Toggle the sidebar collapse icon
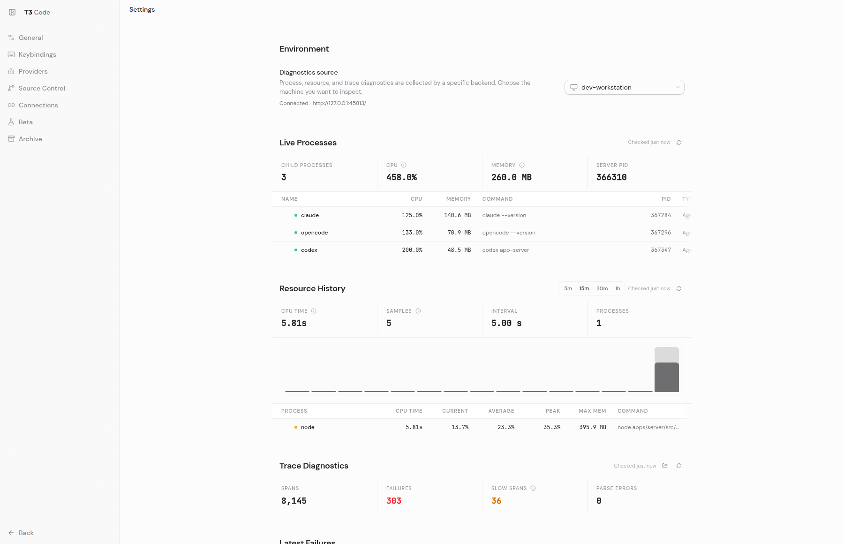Image resolution: width=844 pixels, height=544 pixels. click(x=12, y=12)
